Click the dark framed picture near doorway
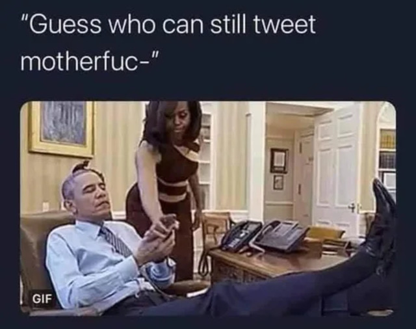 [x=279, y=160]
